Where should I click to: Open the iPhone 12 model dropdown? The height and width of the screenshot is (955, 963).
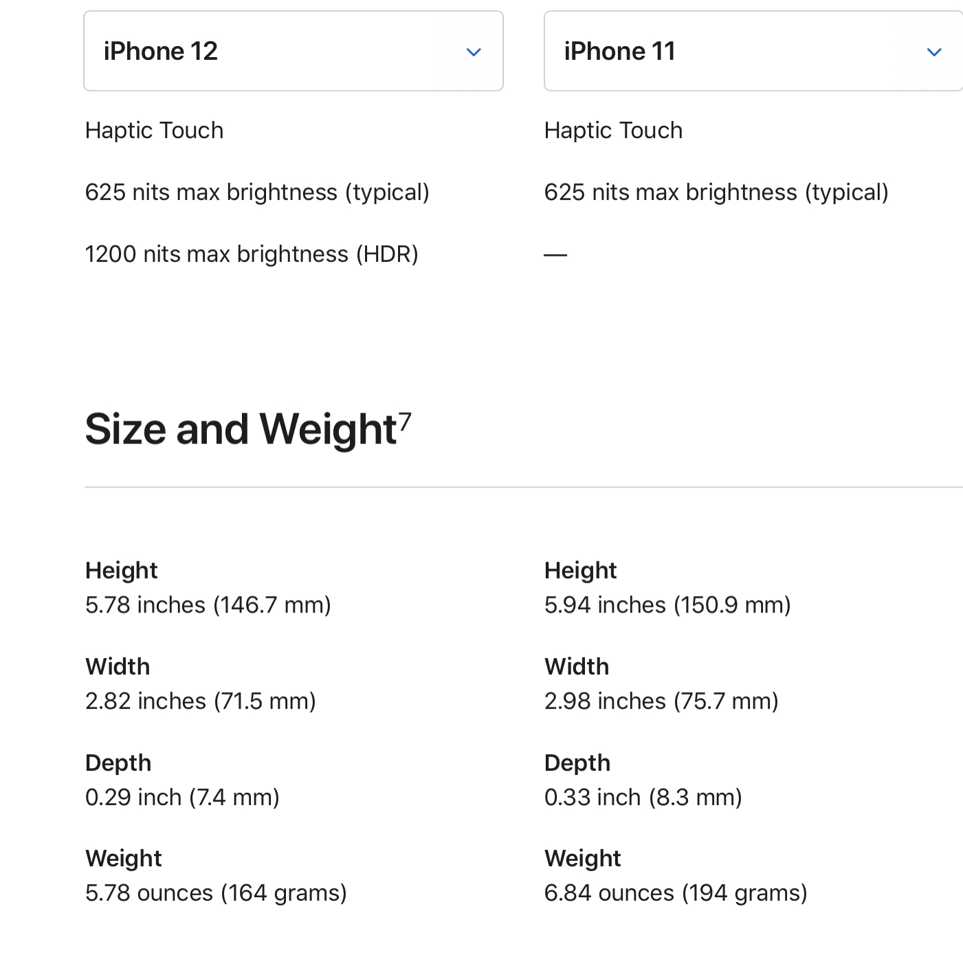pos(294,51)
